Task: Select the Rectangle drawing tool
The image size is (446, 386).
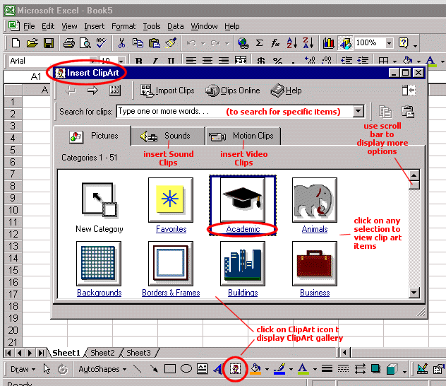Action: tap(169, 368)
